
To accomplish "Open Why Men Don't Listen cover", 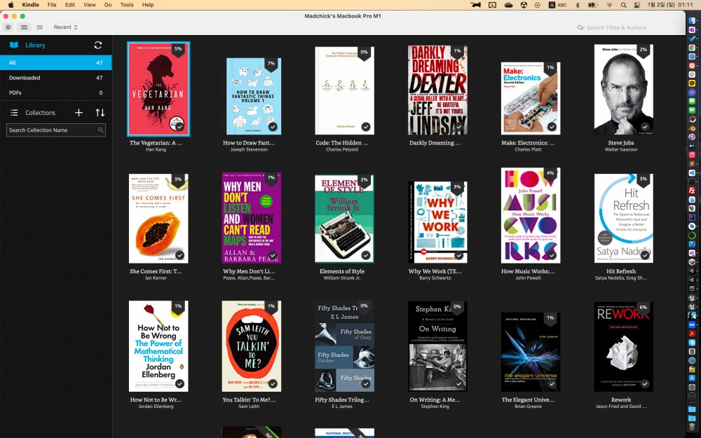I will tap(252, 218).
